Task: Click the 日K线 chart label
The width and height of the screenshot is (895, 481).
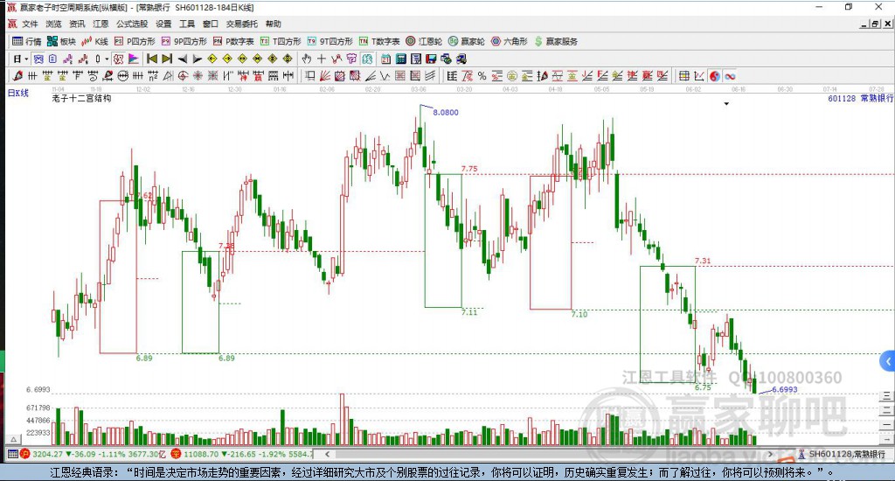Action: pyautogui.click(x=17, y=93)
